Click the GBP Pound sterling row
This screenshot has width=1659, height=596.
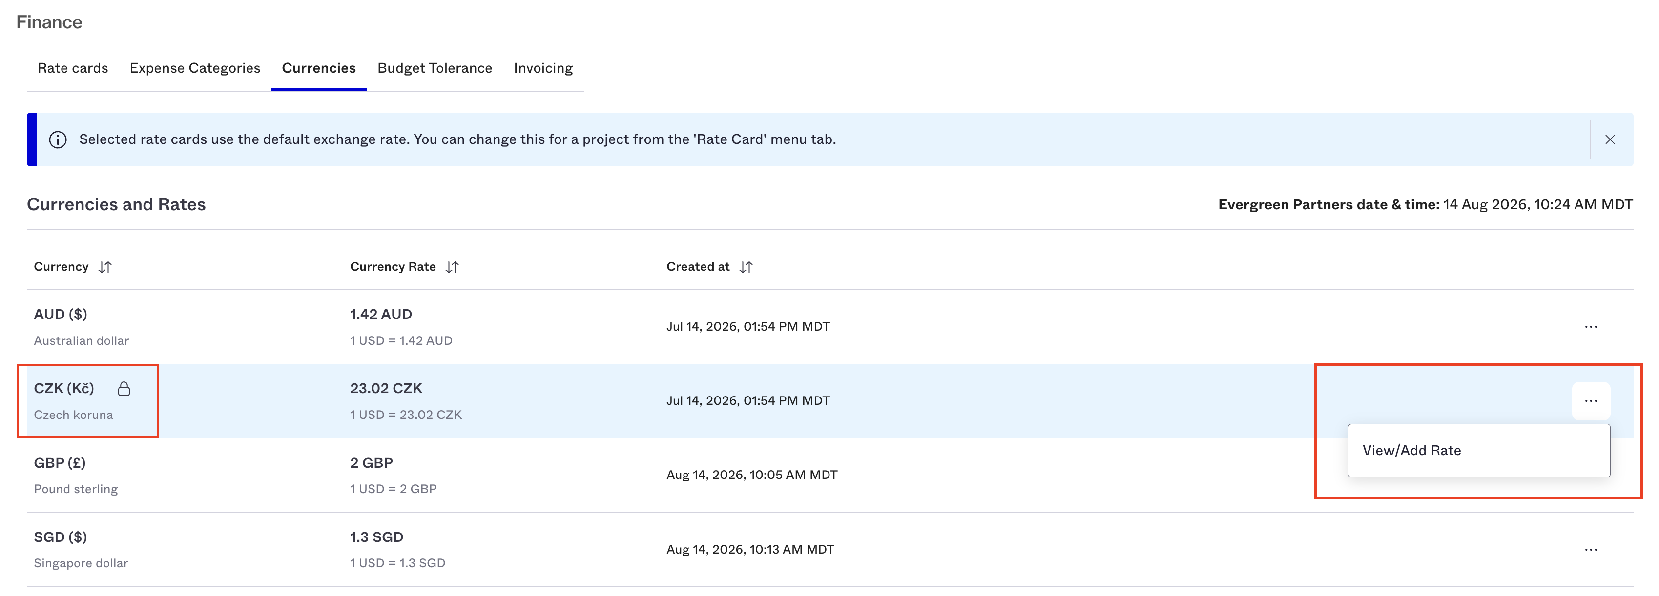coord(830,476)
